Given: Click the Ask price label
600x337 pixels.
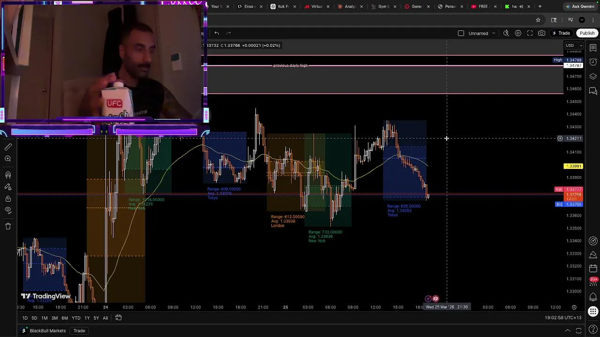Looking at the screenshot, I should [569, 190].
